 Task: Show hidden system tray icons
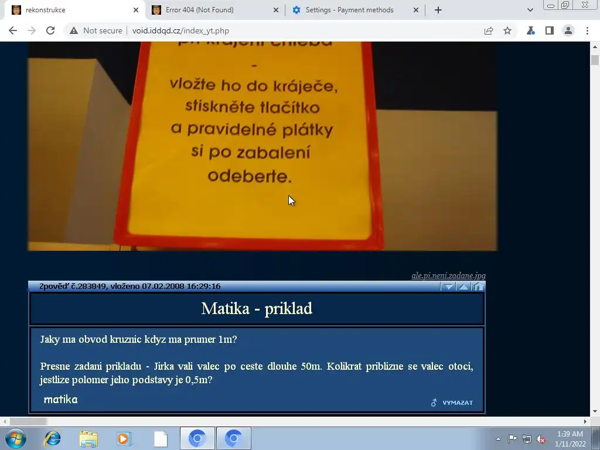pyautogui.click(x=498, y=439)
